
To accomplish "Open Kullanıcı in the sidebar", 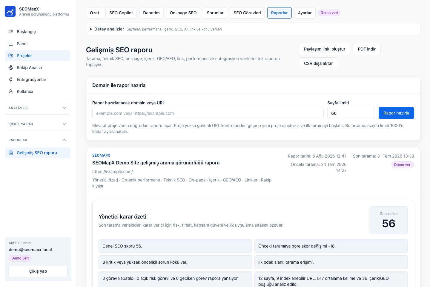I will tap(37, 91).
